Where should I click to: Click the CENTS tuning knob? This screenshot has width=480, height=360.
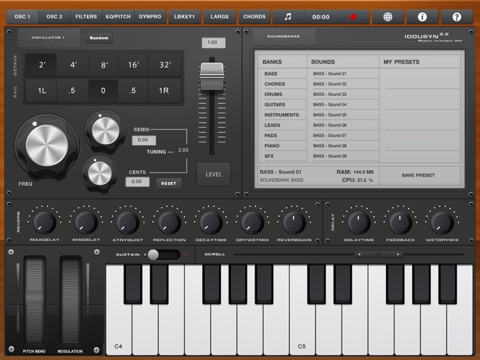(x=100, y=173)
